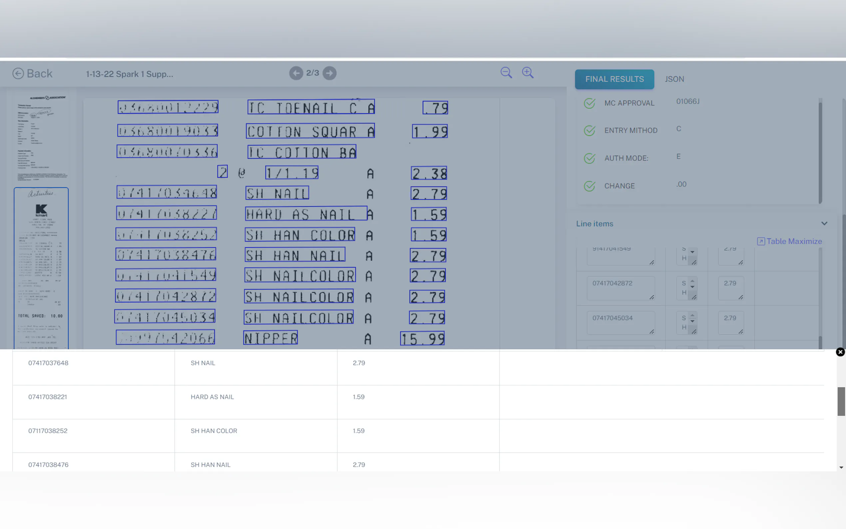Increment stepper in 07417042872 row
The image size is (846, 529).
point(692,281)
